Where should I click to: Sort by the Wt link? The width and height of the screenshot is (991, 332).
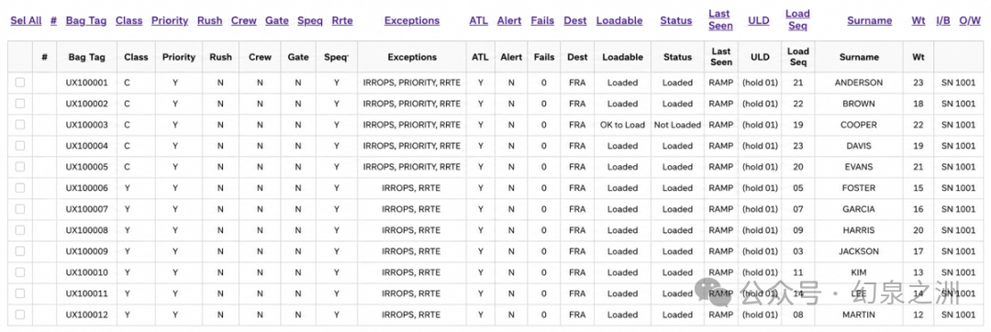[919, 20]
